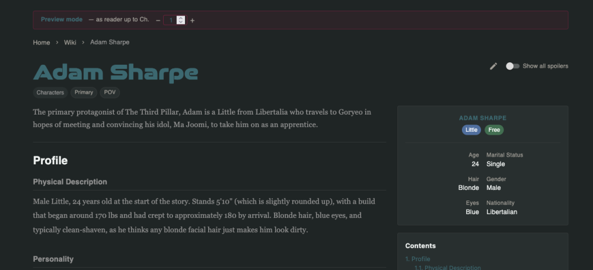Select the POV tag
Viewport: 593px width, 270px height.
click(110, 93)
